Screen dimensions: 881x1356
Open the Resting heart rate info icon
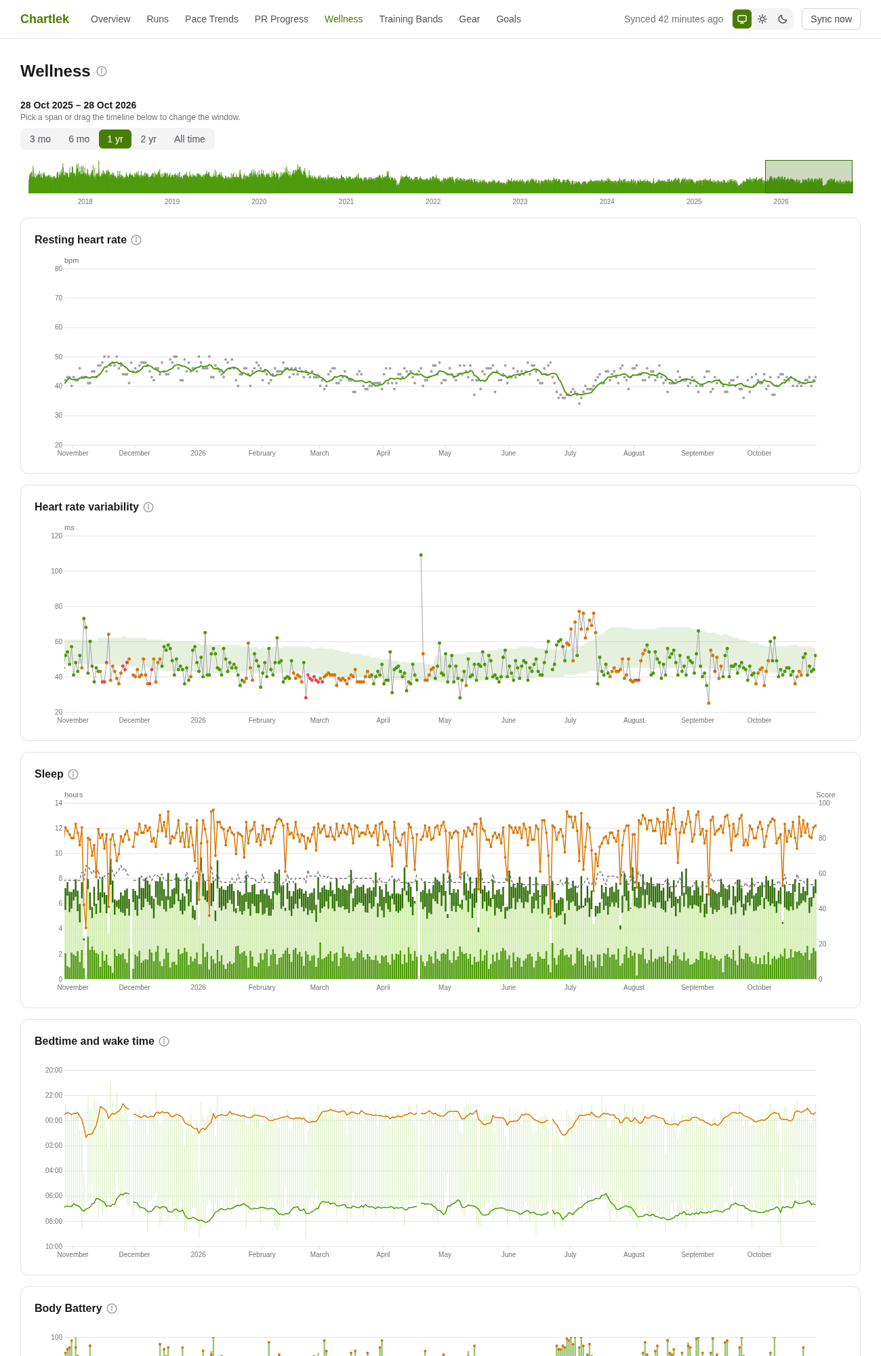(136, 240)
